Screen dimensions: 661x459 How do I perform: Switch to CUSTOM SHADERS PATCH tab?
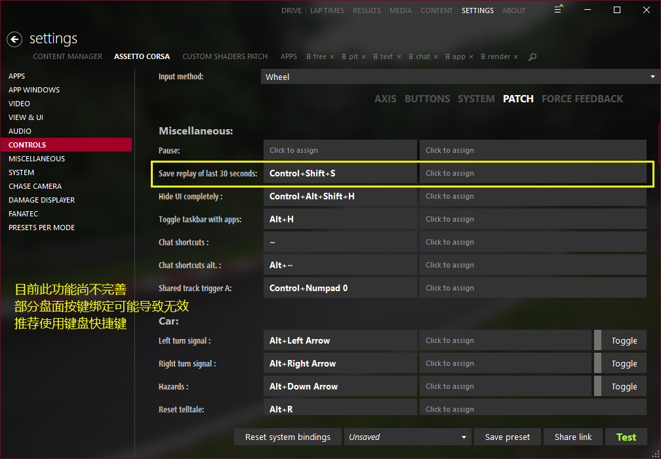(225, 56)
